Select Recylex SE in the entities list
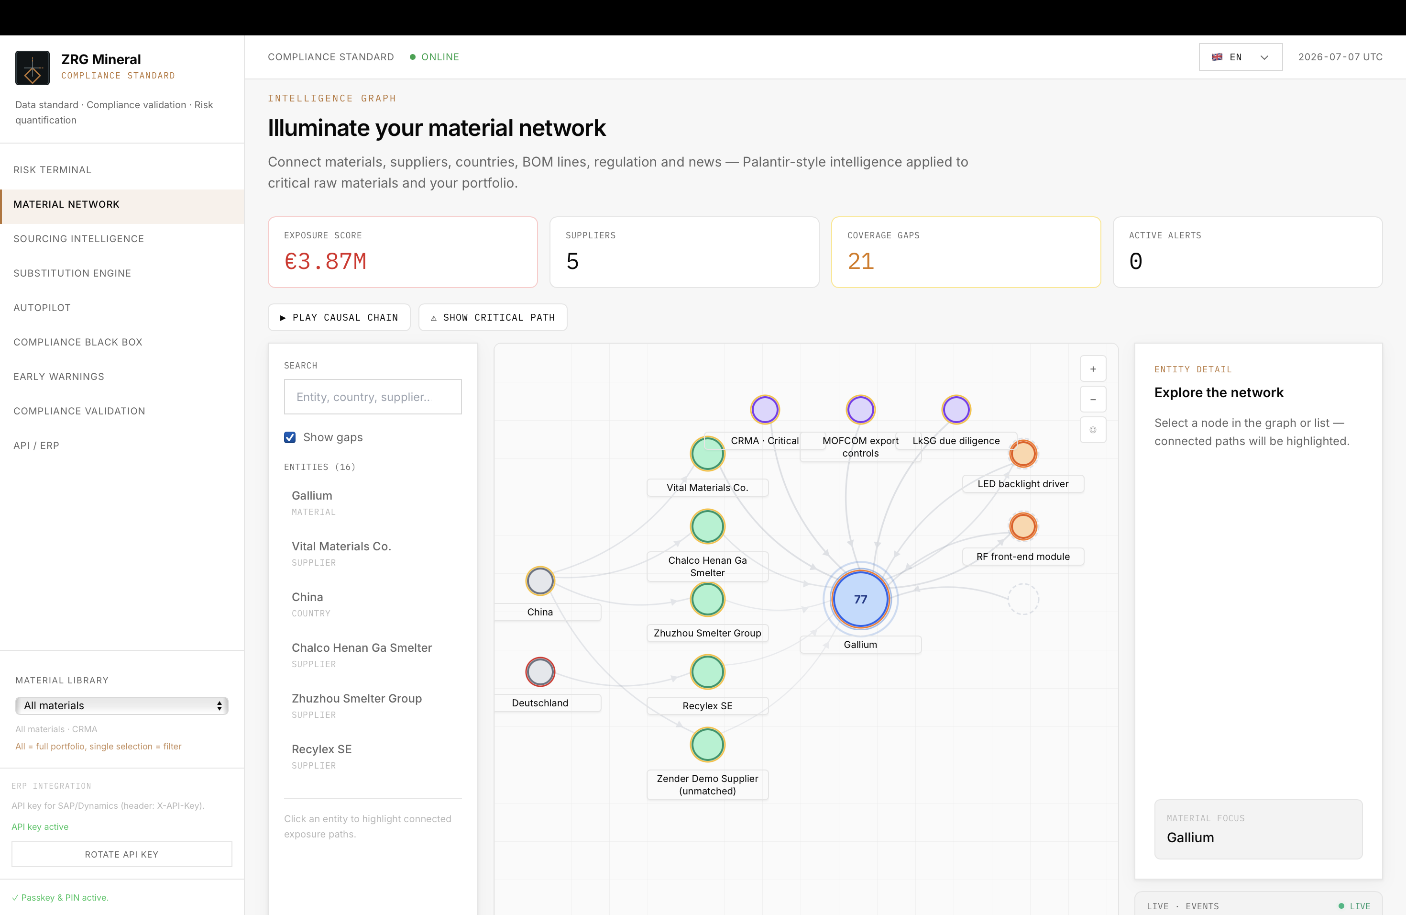 click(373, 757)
